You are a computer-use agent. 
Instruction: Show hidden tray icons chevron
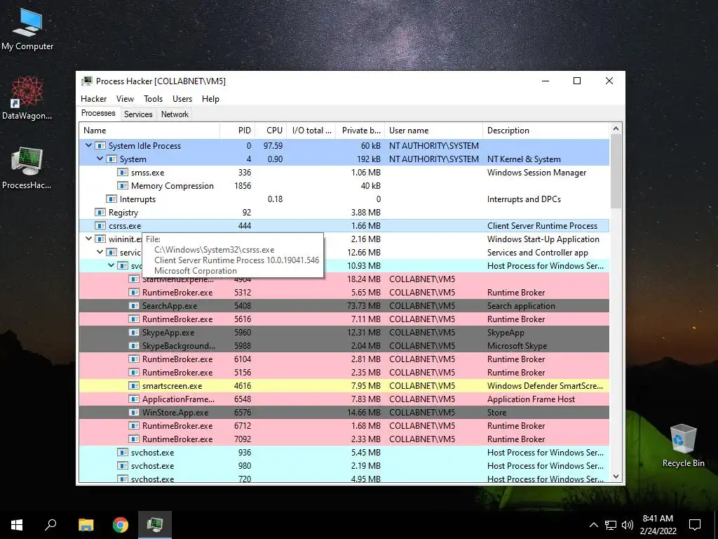coord(593,525)
